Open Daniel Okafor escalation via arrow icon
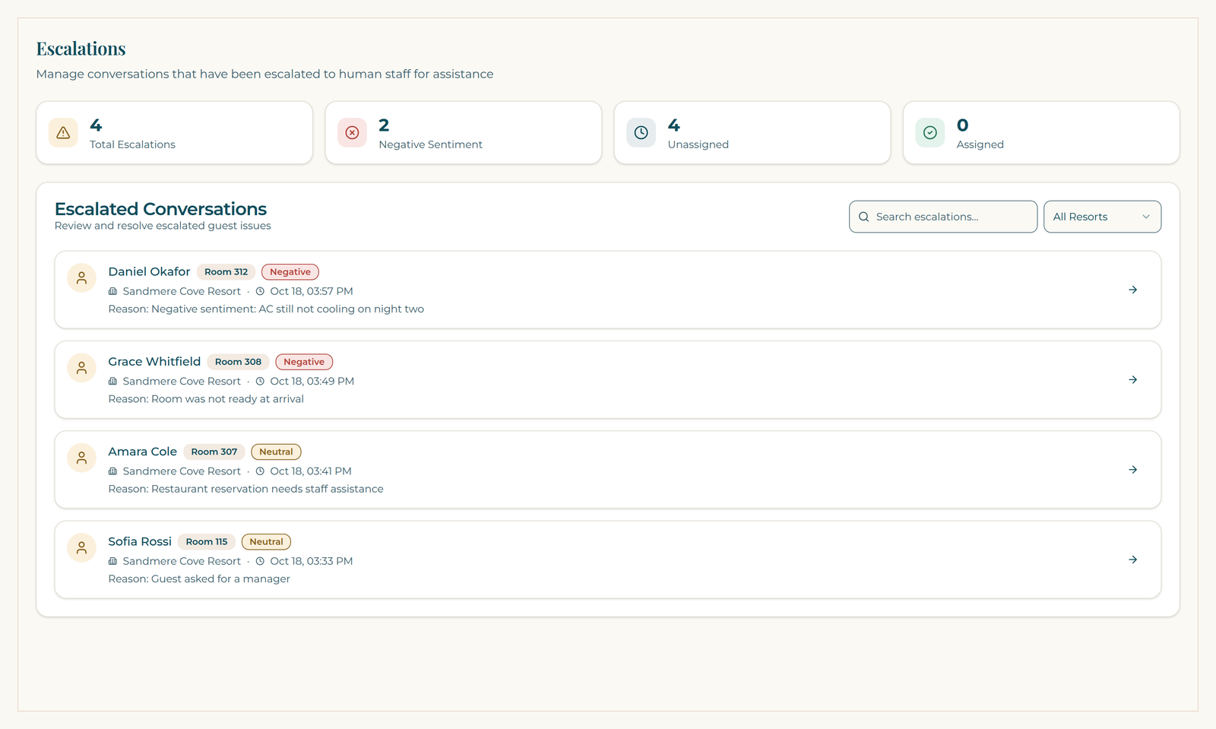Viewport: 1216px width, 729px height. point(1132,290)
